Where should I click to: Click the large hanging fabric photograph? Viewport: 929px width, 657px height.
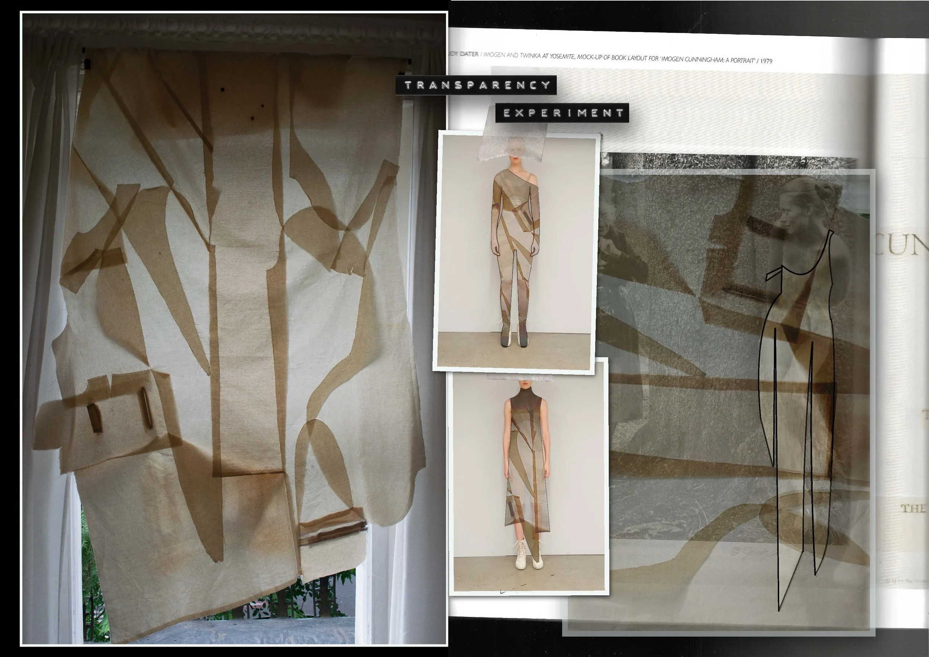pos(234,324)
